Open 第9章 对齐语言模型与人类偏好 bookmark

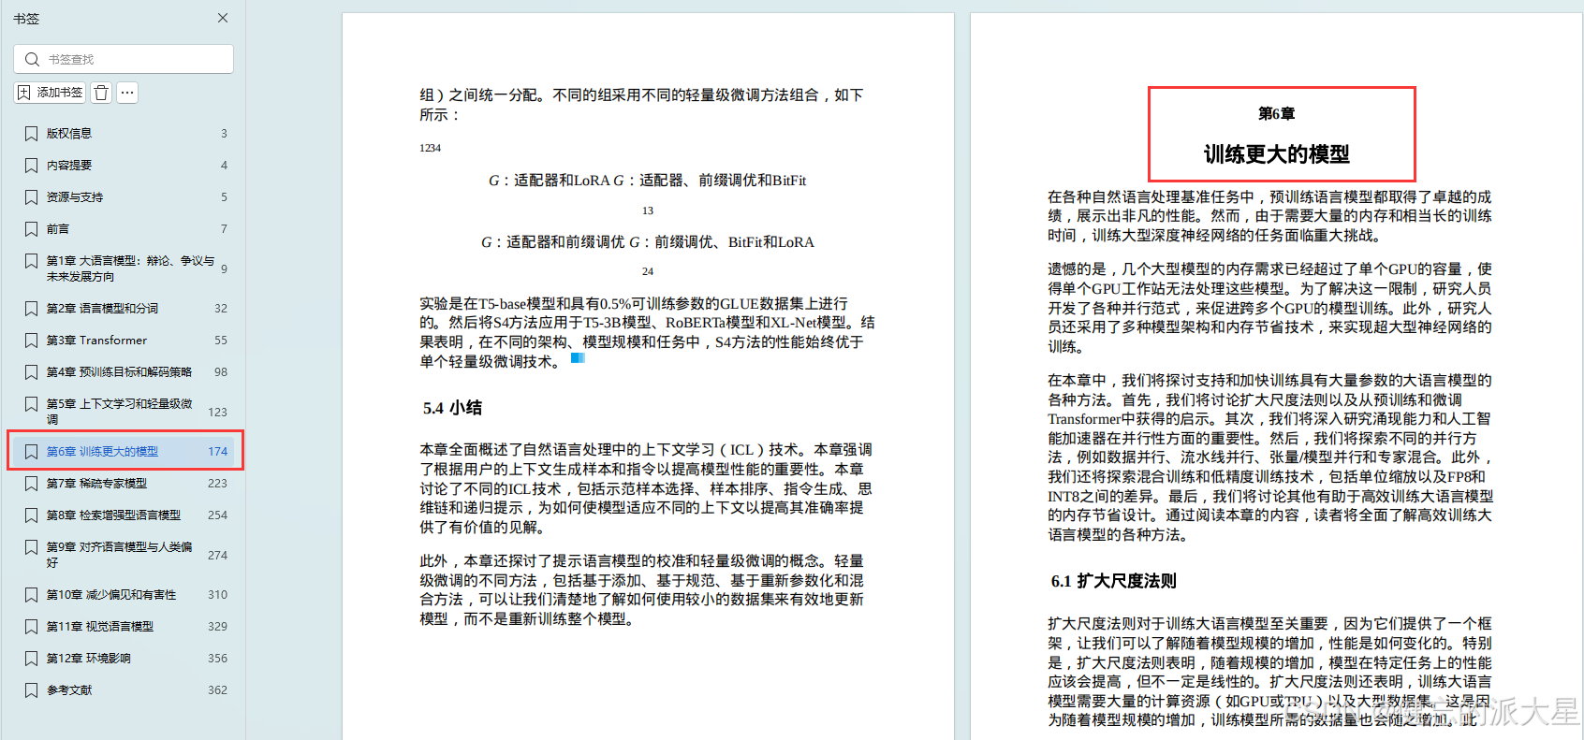120,555
